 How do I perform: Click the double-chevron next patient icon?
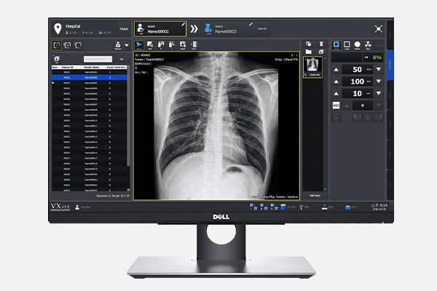194,28
